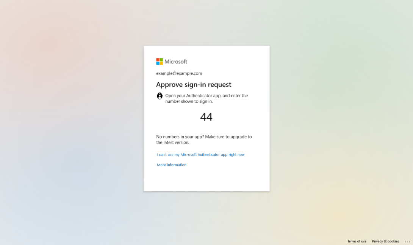Click the "Open your Authenticator app" instruction text
Image resolution: width=413 pixels, height=245 pixels.
pyautogui.click(x=206, y=98)
